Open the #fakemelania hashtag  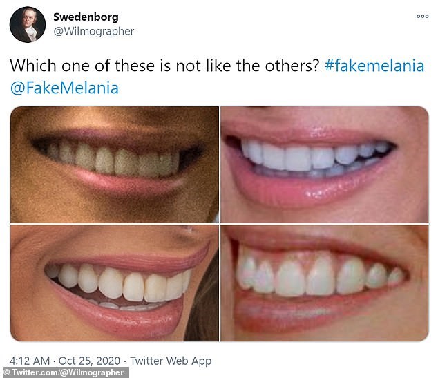374,66
